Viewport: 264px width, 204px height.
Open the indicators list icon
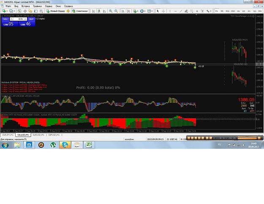pyautogui.click(x=135, y=11)
